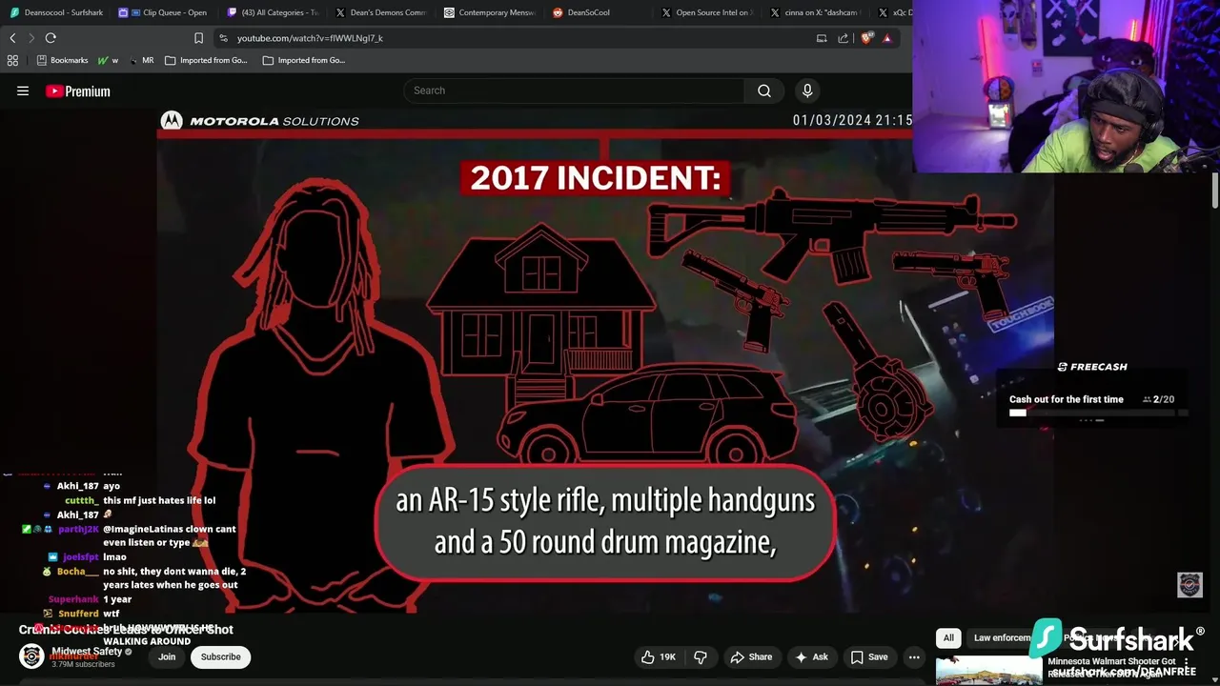
Task: Toggle the cast/media icon in the address bar
Action: coord(822,38)
